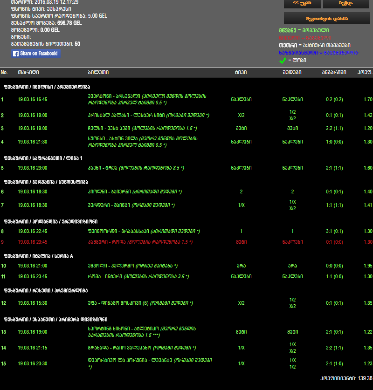This screenshot has height=390, width=373.
Task: Click the Germany Bundesliga section header
Action: (x=46, y=182)
